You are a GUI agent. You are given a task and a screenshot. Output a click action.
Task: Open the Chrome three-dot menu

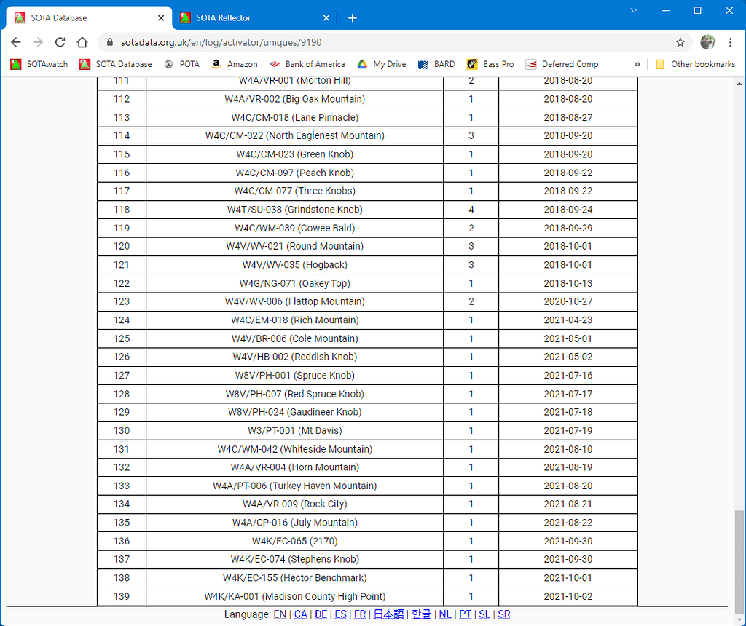tap(731, 42)
